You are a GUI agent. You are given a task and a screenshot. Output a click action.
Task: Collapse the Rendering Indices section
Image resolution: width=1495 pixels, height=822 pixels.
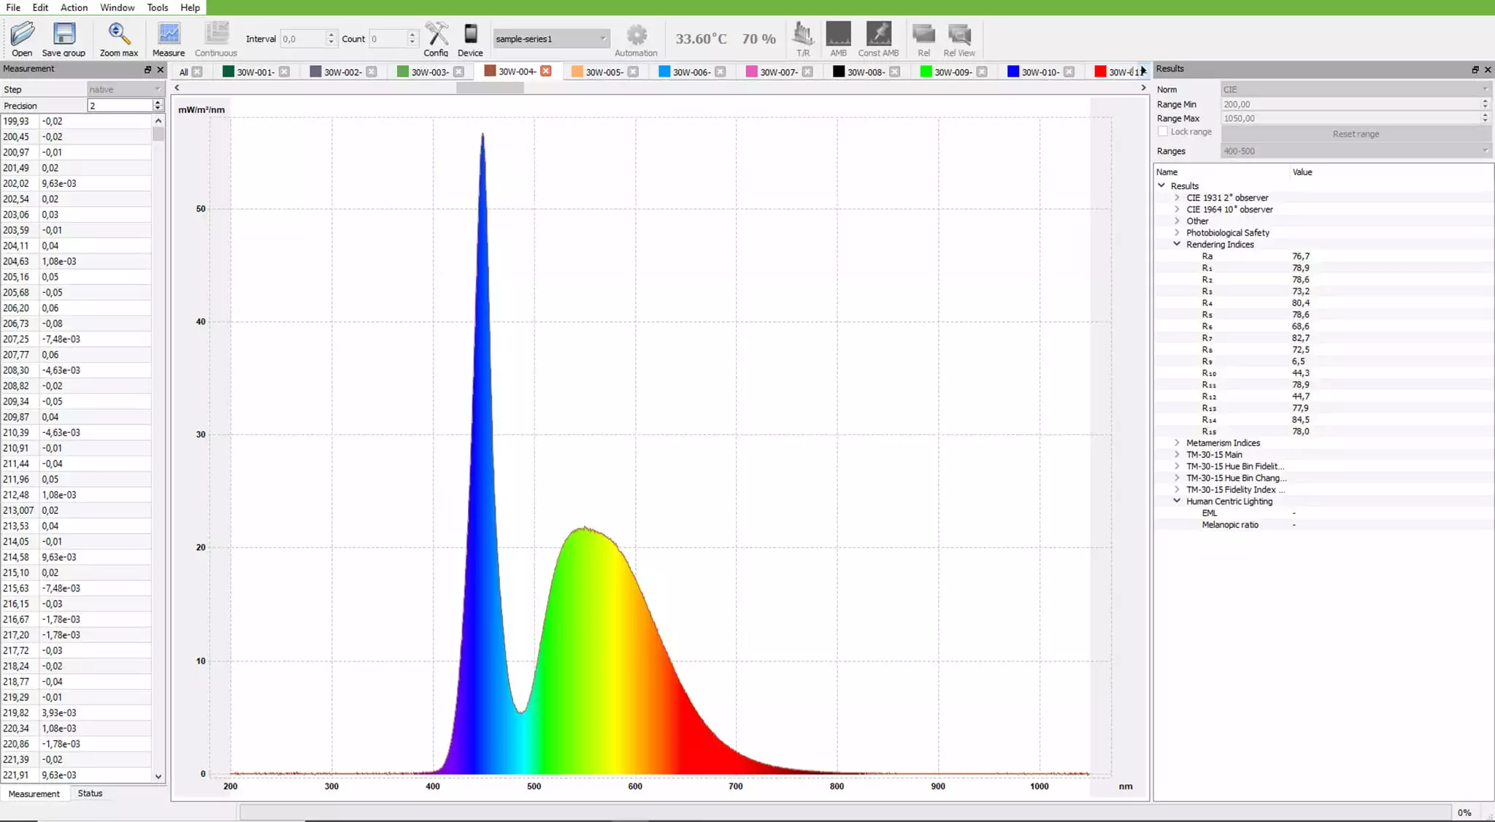coord(1177,245)
